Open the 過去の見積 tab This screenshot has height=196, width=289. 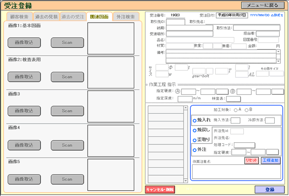[x=46, y=16]
